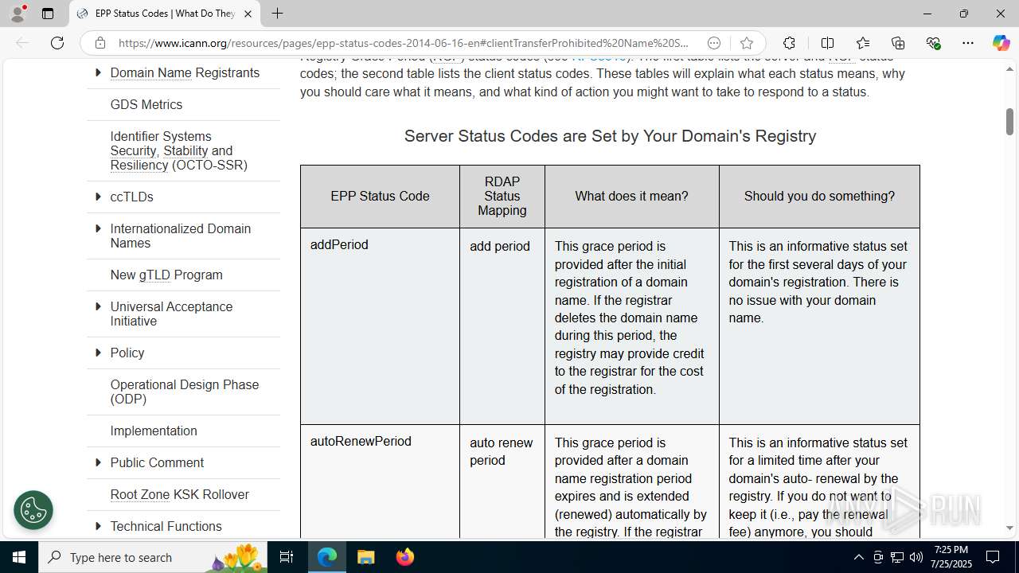This screenshot has height=573, width=1019.
Task: Open the Windows Start menu
Action: [19, 557]
